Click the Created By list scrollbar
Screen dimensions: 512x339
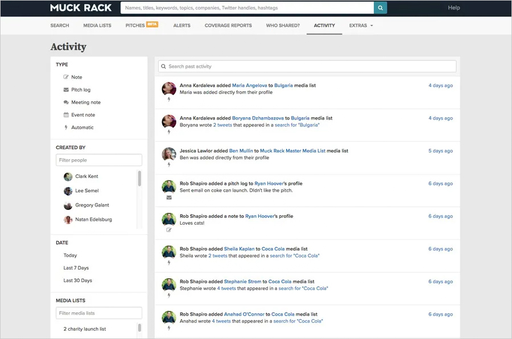[139, 179]
